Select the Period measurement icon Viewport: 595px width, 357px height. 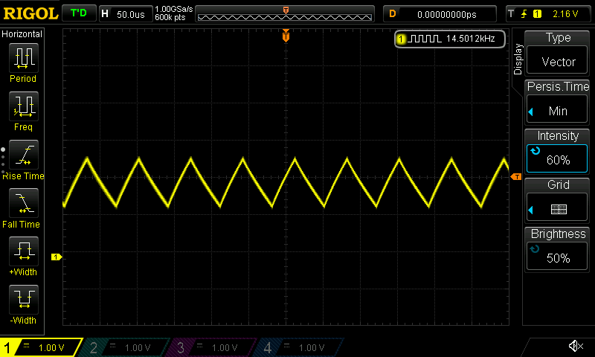pos(24,58)
